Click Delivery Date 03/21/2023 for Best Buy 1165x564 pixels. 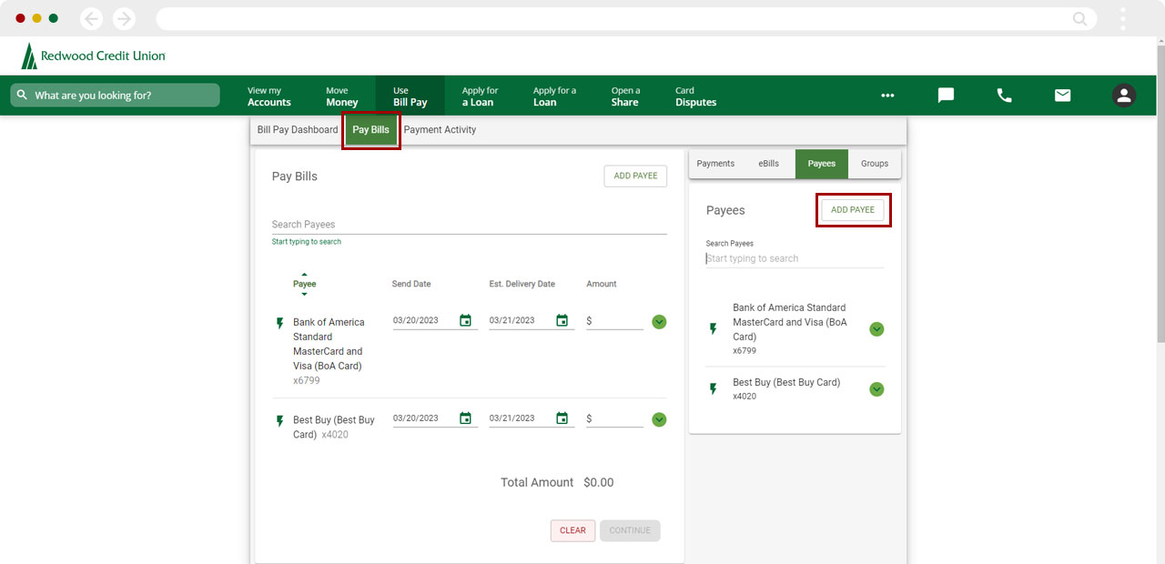[x=512, y=418]
